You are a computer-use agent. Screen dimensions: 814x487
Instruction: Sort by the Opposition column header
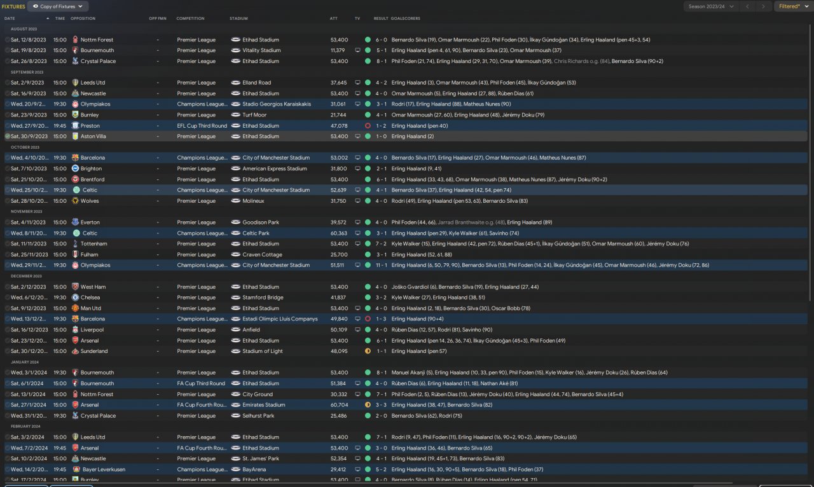(x=83, y=18)
